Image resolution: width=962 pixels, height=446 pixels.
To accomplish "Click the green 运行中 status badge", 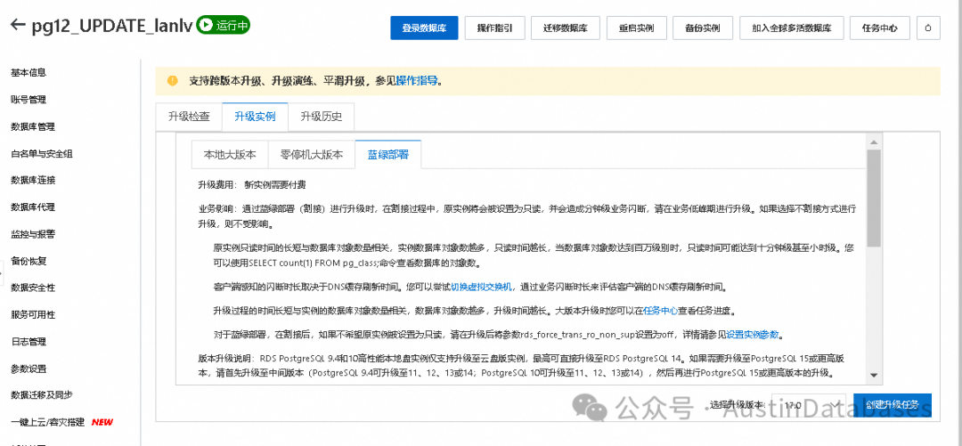I will (224, 25).
